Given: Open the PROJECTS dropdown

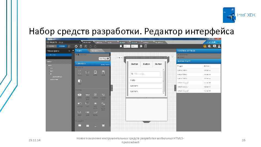Looking at the screenshot, I should pos(64,42).
